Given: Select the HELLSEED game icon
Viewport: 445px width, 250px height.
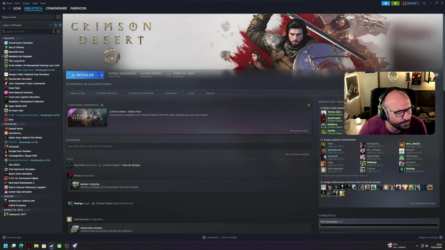Looking at the screenshot, I should pos(6,165).
